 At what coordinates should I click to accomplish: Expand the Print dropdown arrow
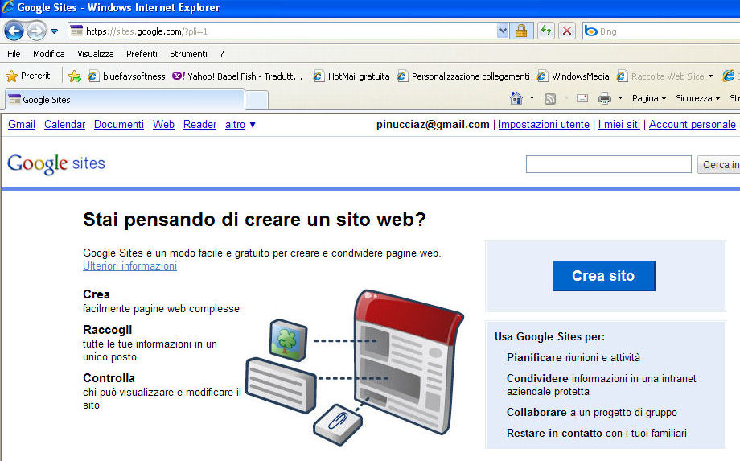click(x=620, y=98)
